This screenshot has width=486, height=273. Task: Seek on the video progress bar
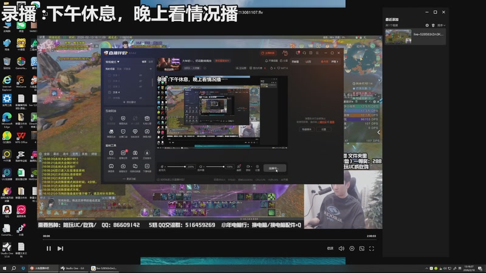(x=210, y=240)
